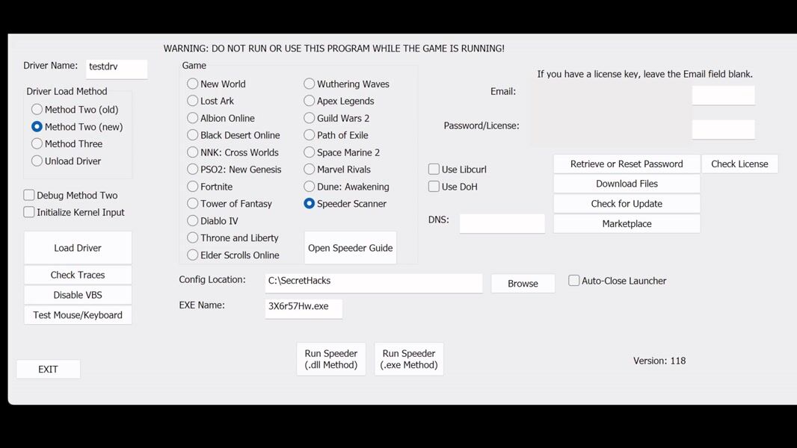Open Test Mouse/Keyboard
The width and height of the screenshot is (797, 448).
pos(78,315)
